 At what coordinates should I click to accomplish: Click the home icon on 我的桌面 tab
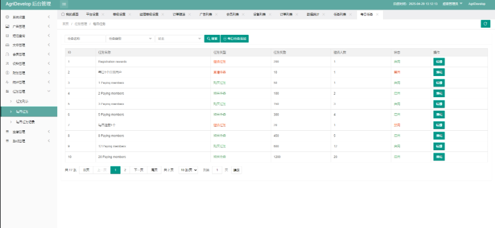tap(63, 14)
